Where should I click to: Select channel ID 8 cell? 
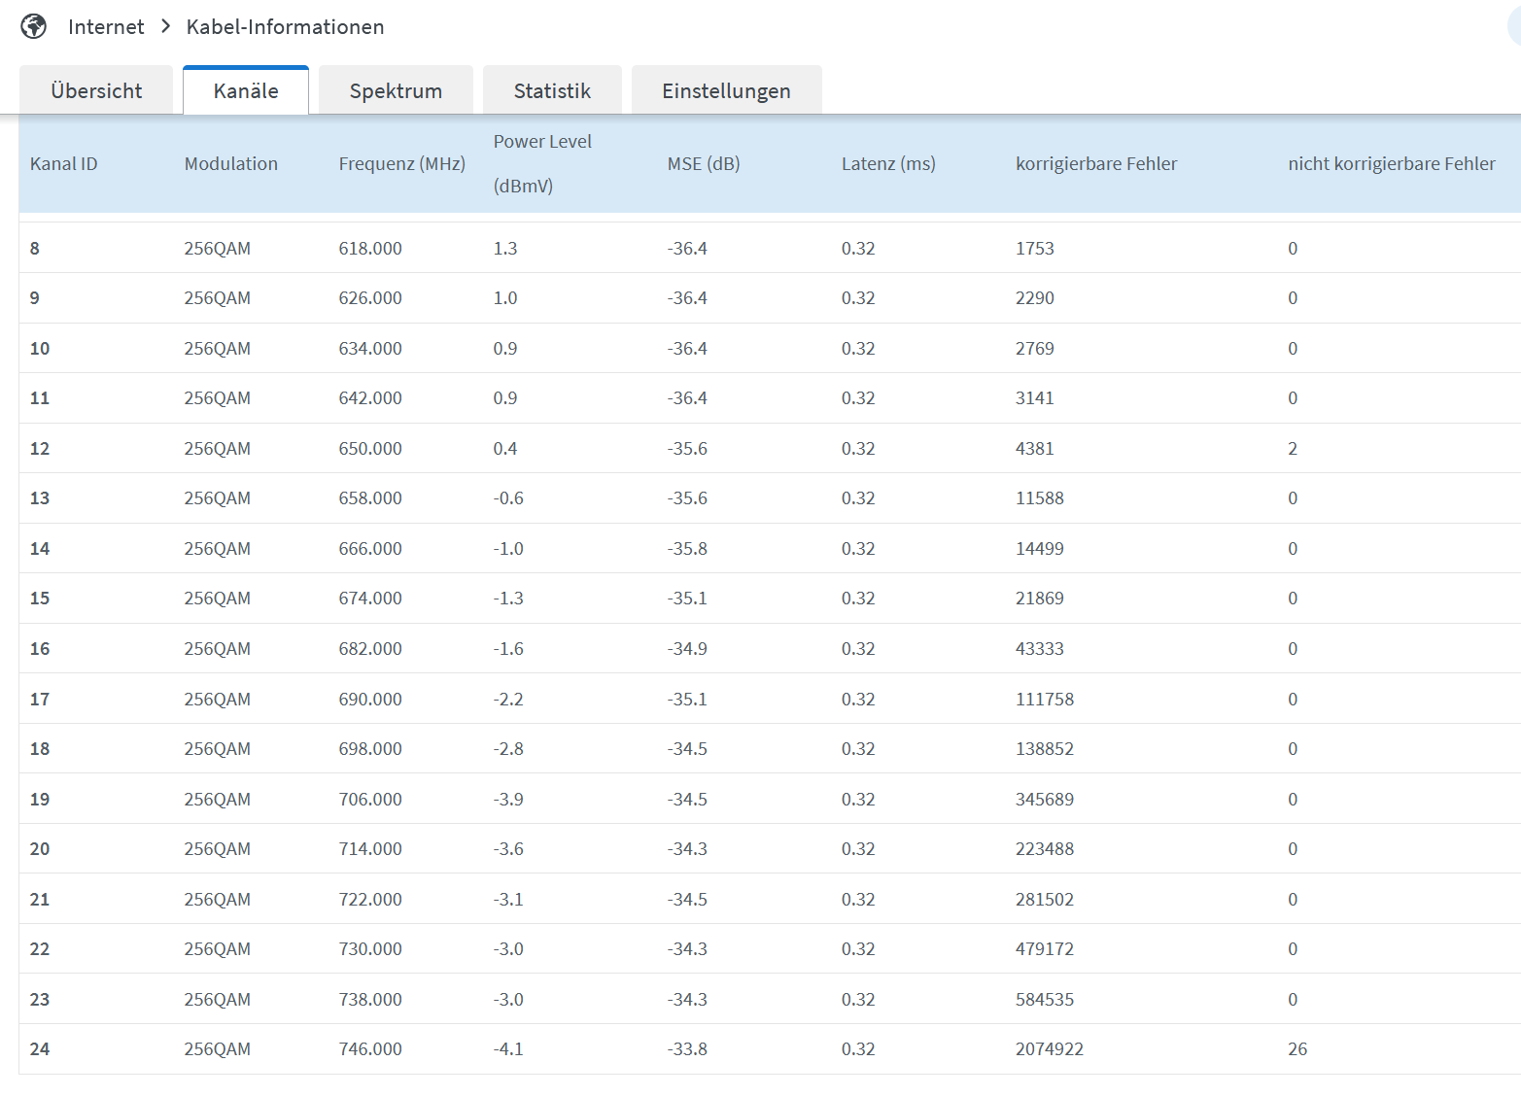click(35, 249)
